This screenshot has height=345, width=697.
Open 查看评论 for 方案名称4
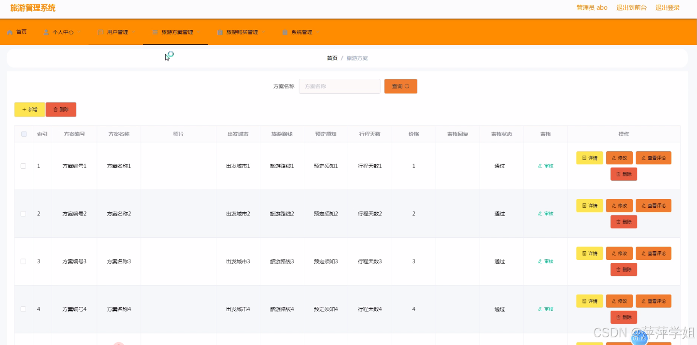[x=654, y=301]
